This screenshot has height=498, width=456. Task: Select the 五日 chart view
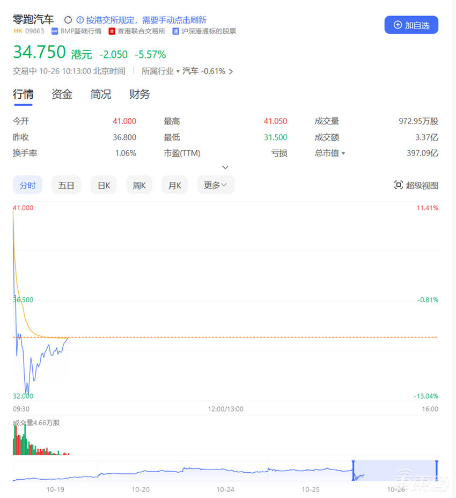coord(66,185)
